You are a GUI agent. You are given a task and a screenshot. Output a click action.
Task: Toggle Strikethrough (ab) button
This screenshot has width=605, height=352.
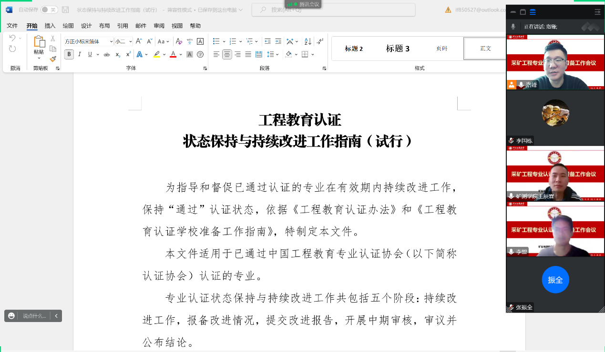pyautogui.click(x=107, y=54)
